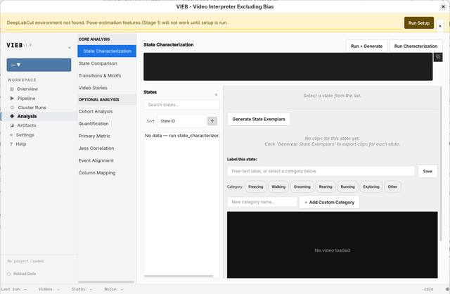Click Run Characterization button
The height and width of the screenshot is (294, 450).
click(416, 46)
